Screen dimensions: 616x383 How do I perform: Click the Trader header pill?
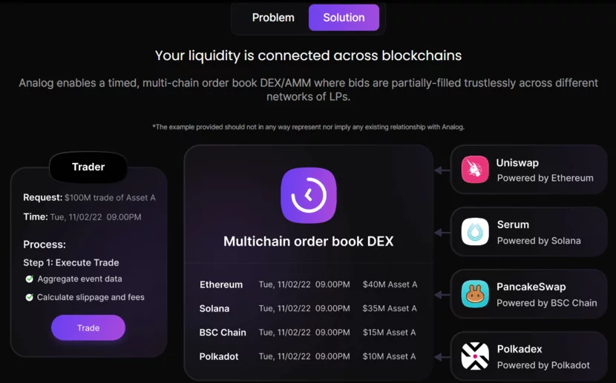coord(88,167)
